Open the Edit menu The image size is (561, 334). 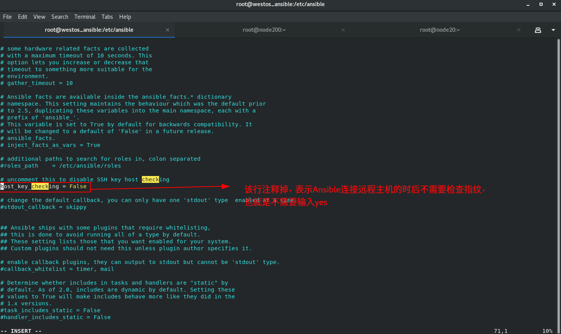(x=23, y=17)
